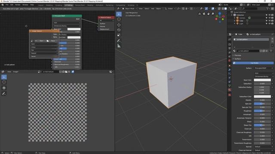Select the Scale tool in 3D viewport
The image size is (275, 154).
119,35
